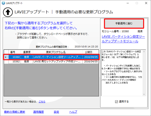Viewport: 151px width, 116px height.
Task: Click the 10360 number cell
Action: pos(15,57)
